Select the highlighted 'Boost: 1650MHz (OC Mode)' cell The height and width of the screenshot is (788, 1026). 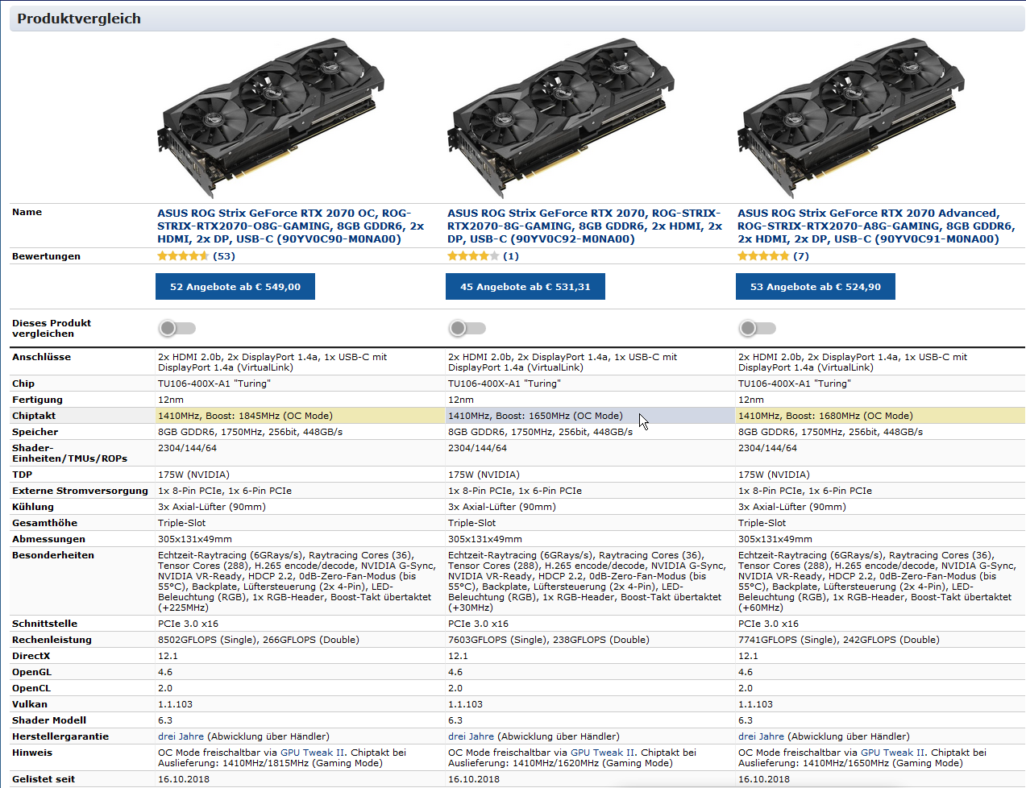(590, 416)
